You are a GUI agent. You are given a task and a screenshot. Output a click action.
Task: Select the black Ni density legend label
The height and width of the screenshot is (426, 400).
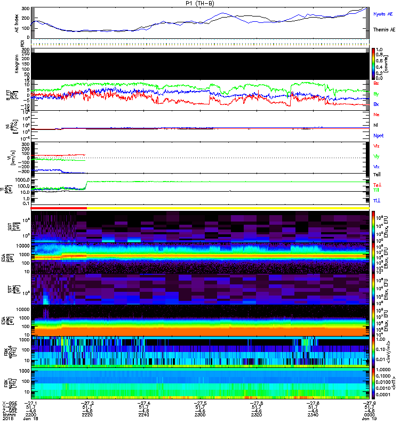[376, 125]
